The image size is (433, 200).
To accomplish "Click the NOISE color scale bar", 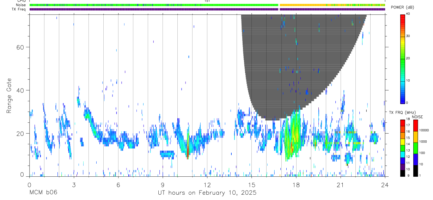I will [415, 148].
